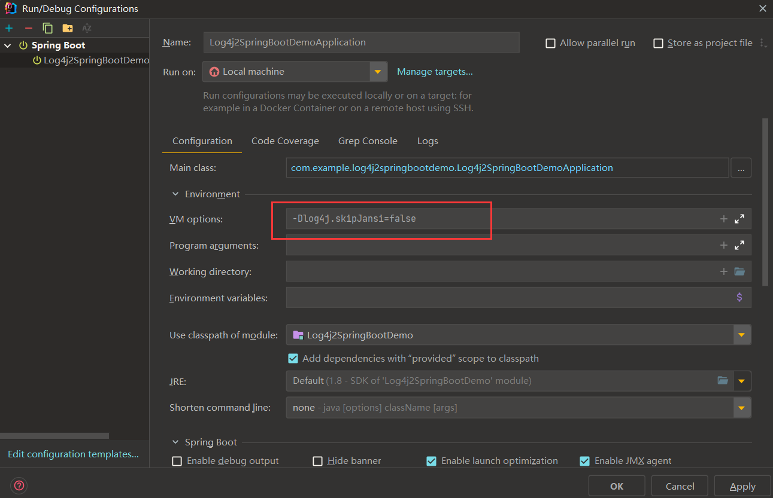Click the Working directory browse folder icon

[x=739, y=271]
